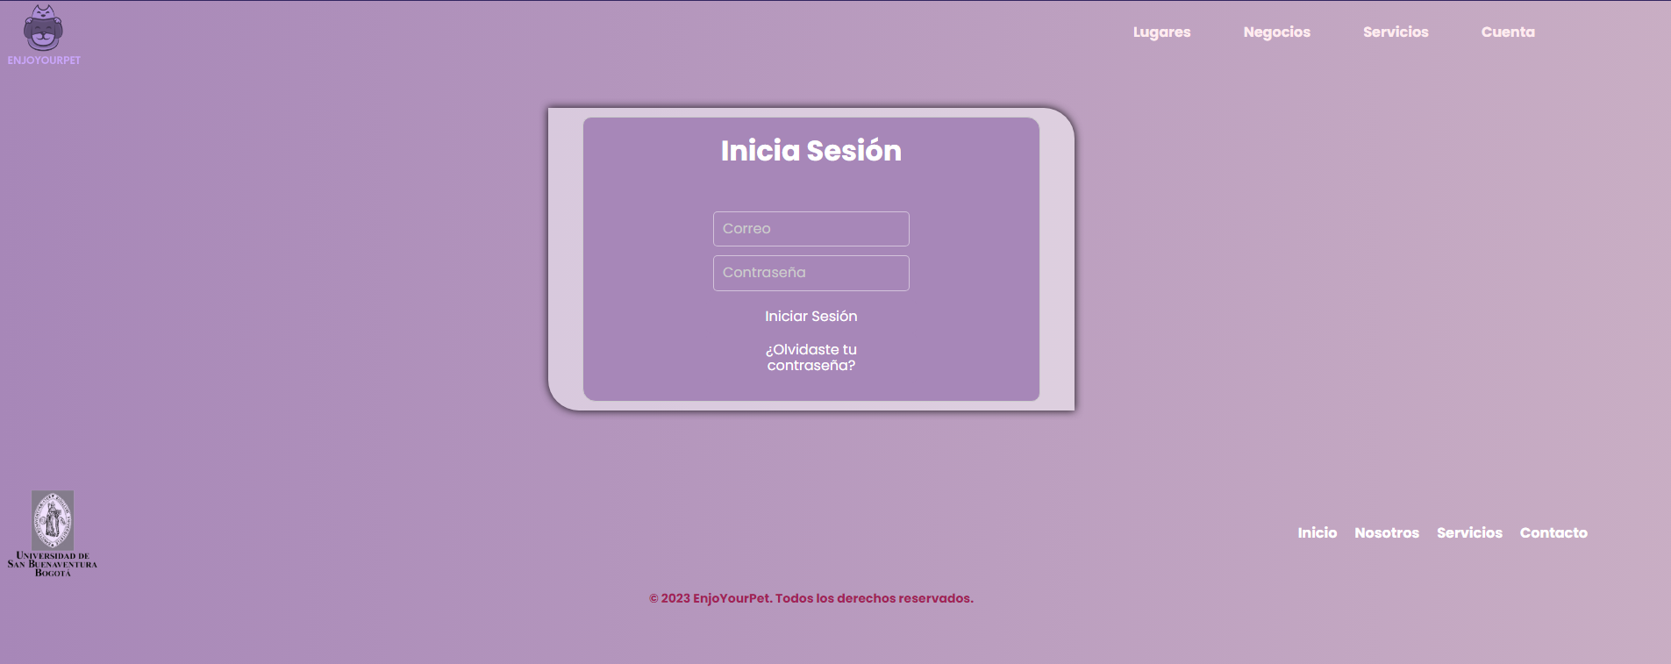1671x664 pixels.
Task: Focus the Contraseña input field
Action: [x=811, y=273]
